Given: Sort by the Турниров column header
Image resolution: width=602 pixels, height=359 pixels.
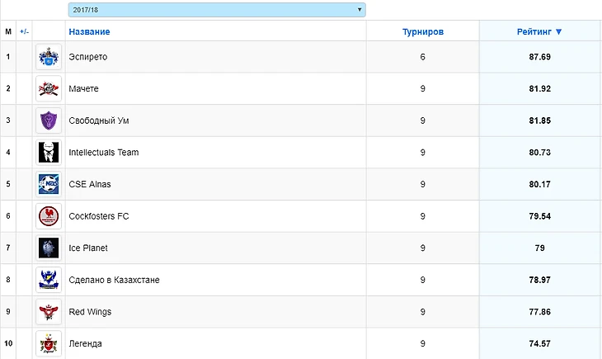Looking at the screenshot, I should coord(422,31).
